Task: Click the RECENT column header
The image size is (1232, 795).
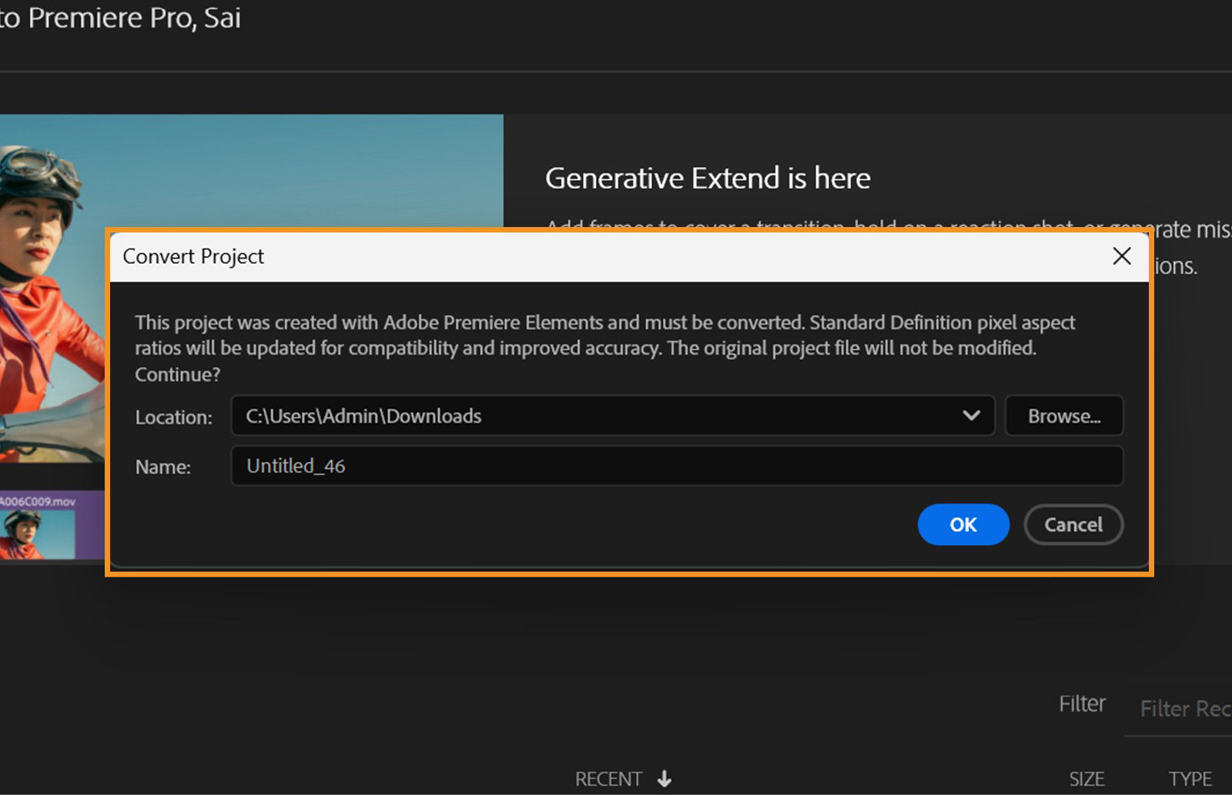Action: [608, 778]
